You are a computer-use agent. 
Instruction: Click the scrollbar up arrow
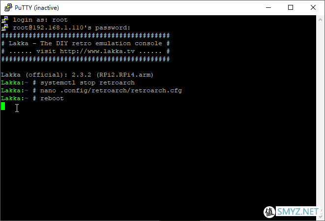coord(320,20)
